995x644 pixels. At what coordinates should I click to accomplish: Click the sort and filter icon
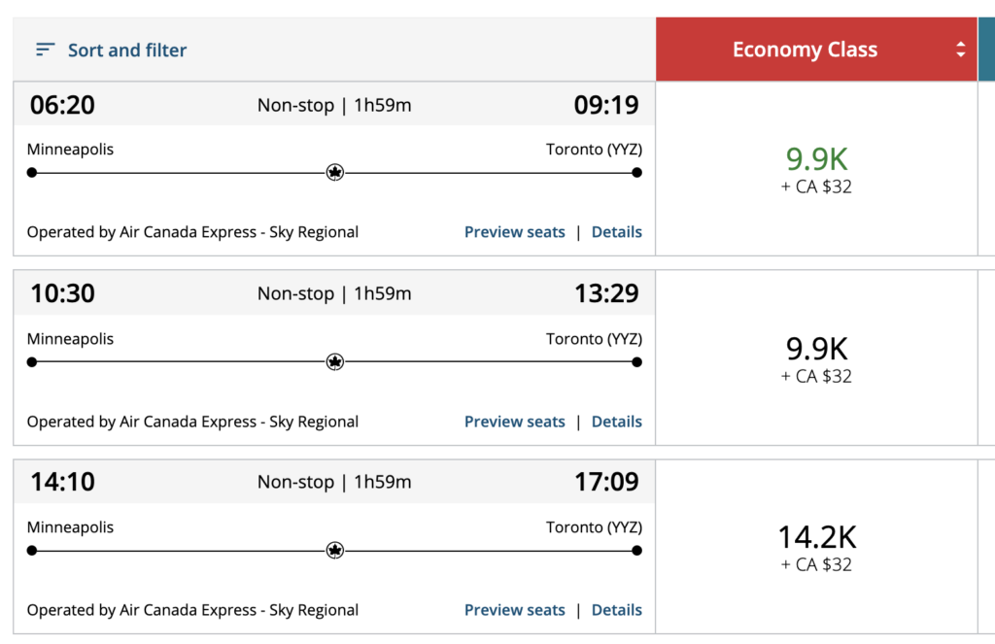pos(45,49)
